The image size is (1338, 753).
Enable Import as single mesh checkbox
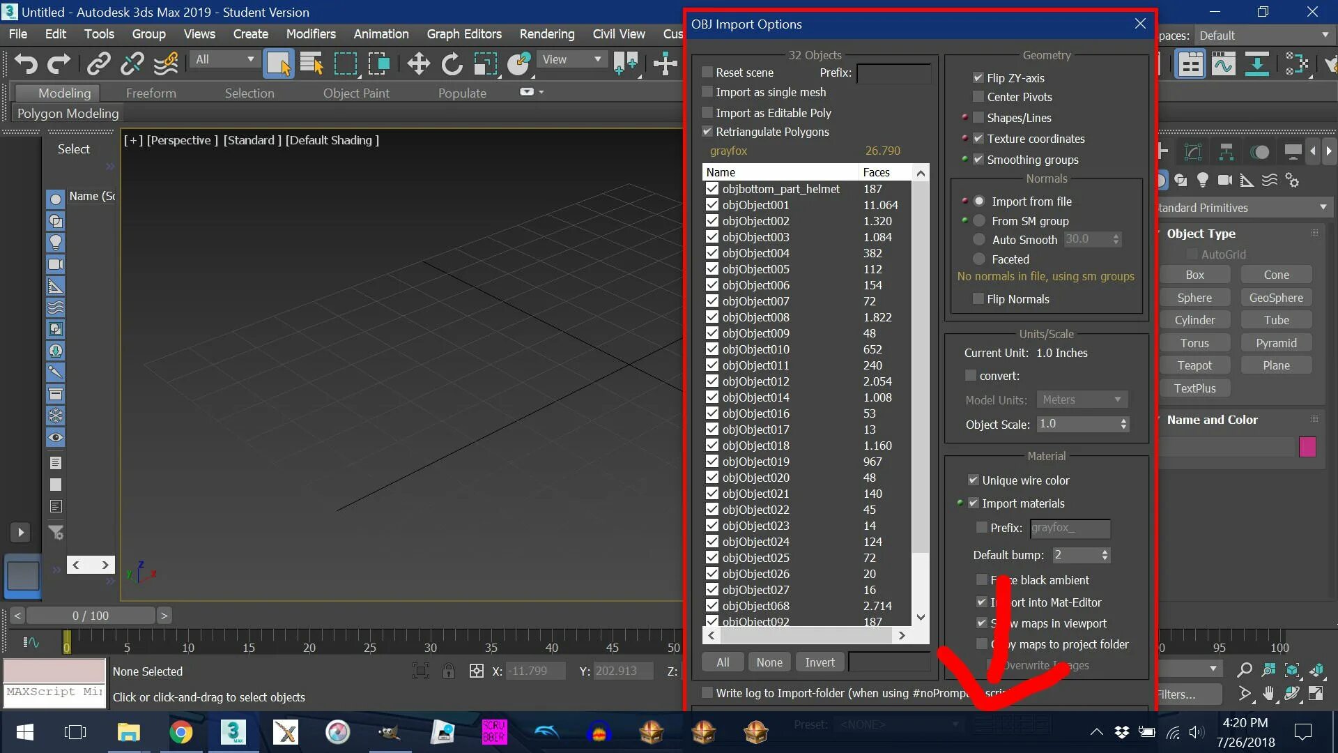pos(707,92)
